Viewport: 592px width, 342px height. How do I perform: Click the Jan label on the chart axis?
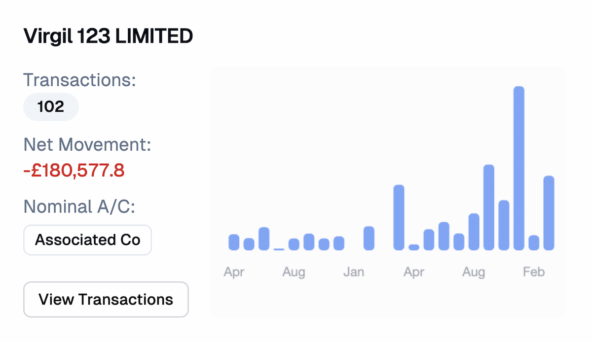coord(354,272)
